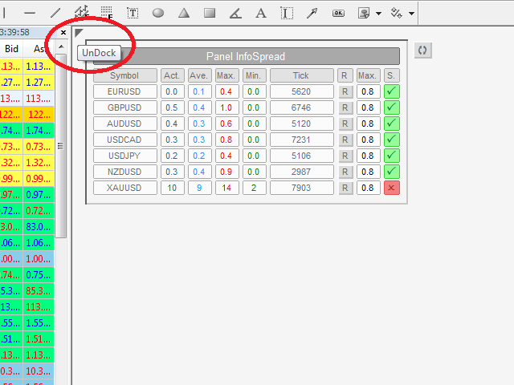Click the Bid column header

click(x=11, y=50)
